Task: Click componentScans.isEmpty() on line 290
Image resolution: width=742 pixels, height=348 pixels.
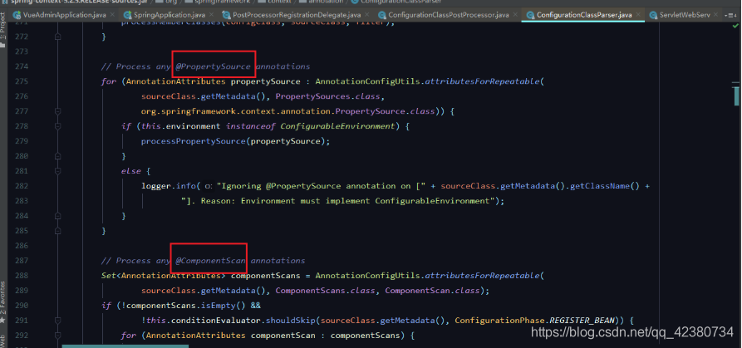Action: (x=188, y=306)
